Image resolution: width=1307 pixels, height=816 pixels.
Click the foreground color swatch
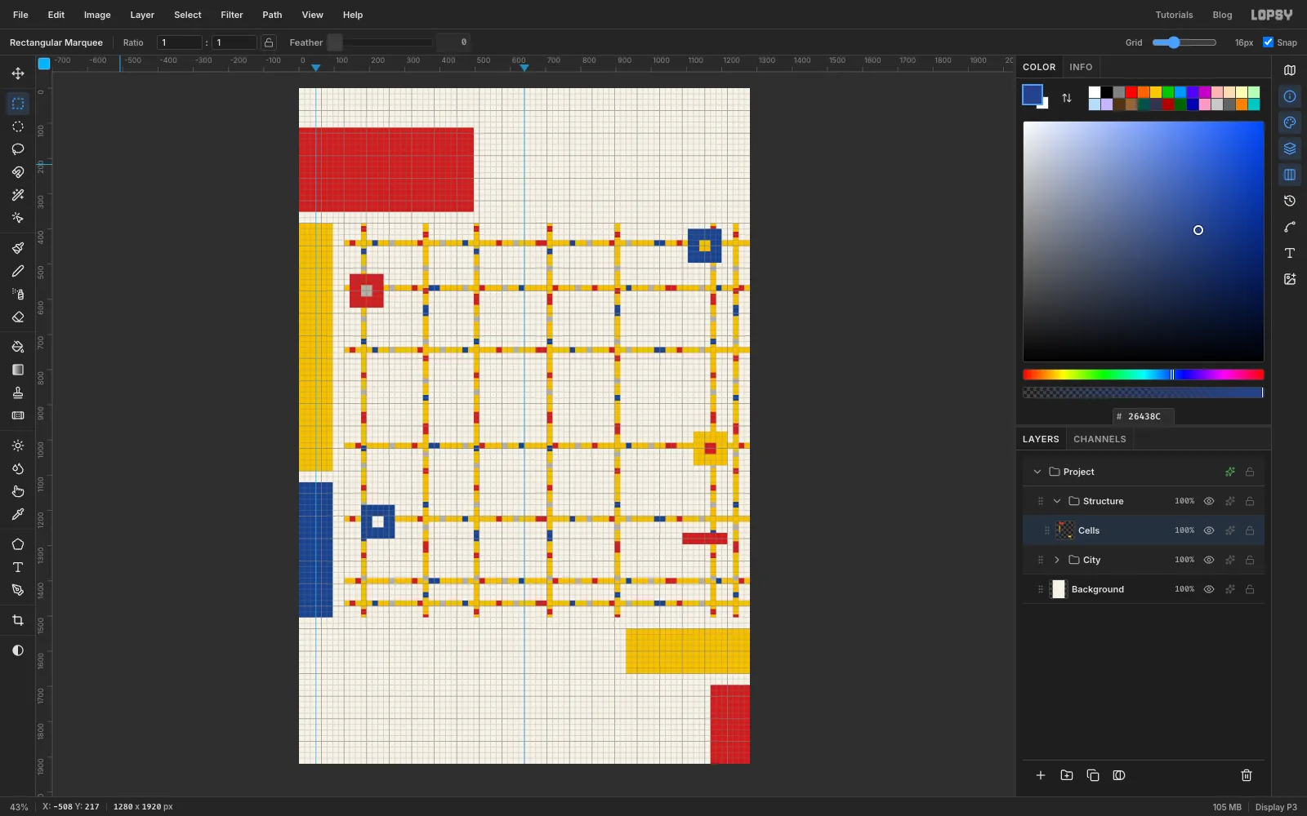click(x=1033, y=95)
